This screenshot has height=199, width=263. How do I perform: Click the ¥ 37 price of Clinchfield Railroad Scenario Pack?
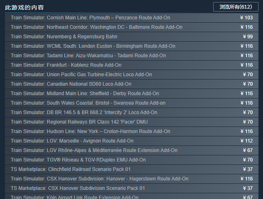(x=248, y=169)
